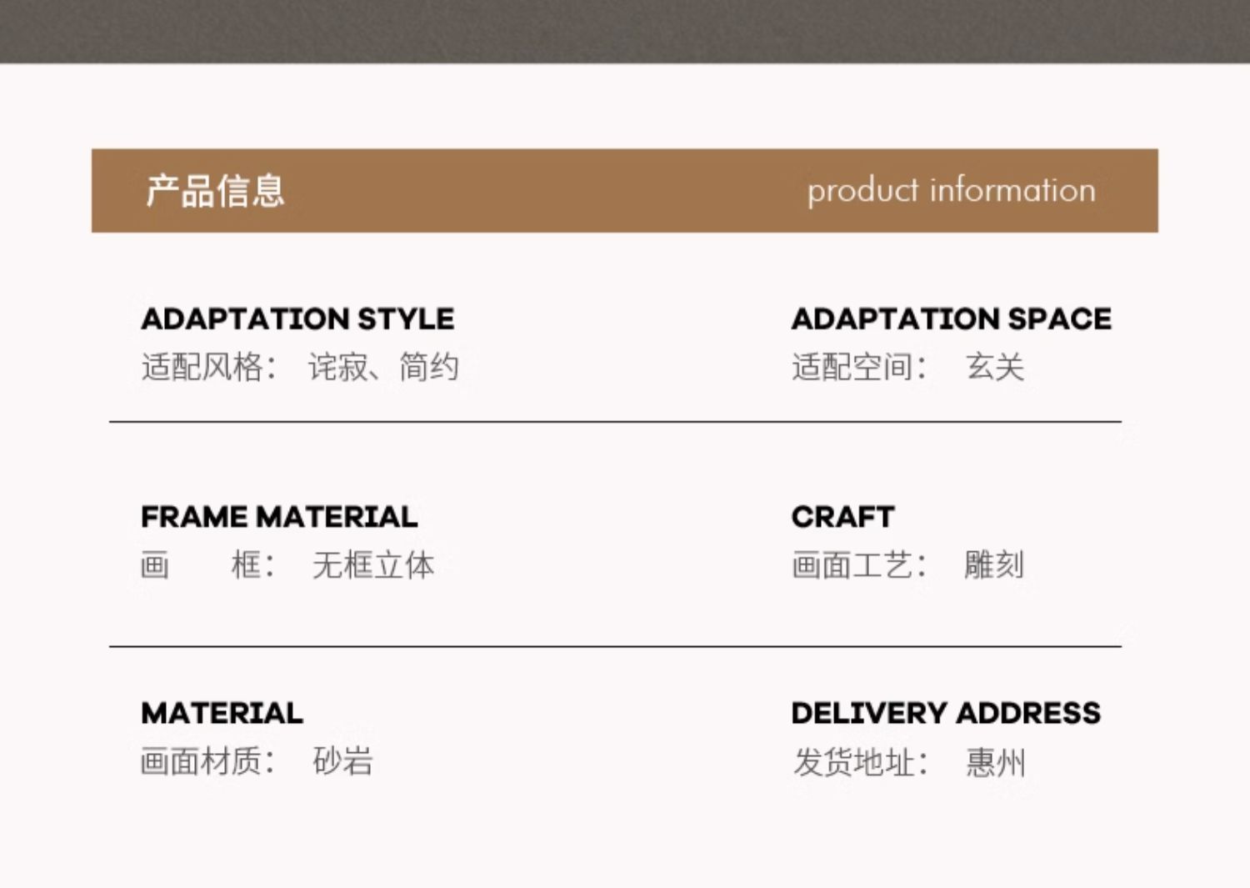The width and height of the screenshot is (1250, 888).
Task: Click the "product information" banner text
Action: (951, 191)
